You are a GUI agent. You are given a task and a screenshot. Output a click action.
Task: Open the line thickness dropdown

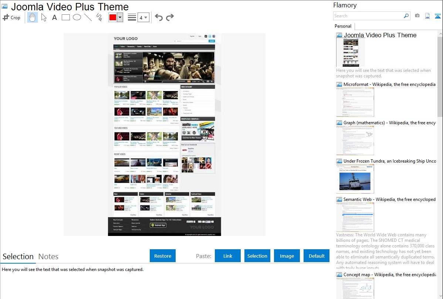143,17
